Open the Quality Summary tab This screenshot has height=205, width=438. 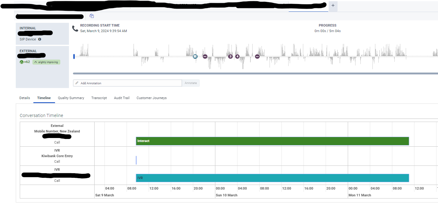pyautogui.click(x=71, y=98)
